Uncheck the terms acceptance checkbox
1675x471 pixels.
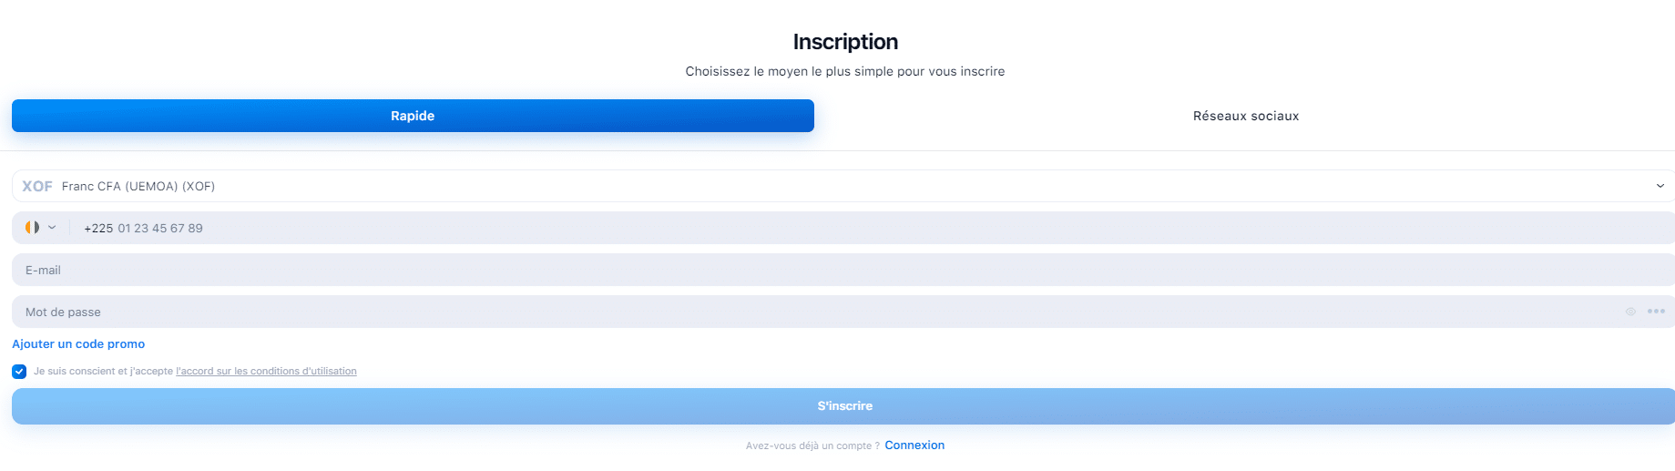click(19, 372)
